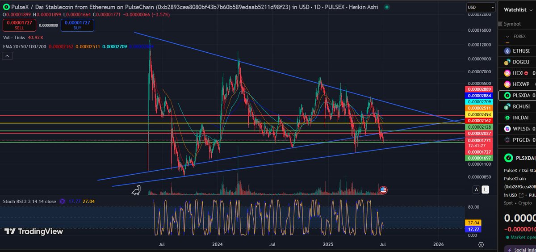Click the Spot · Crypto label in details panel

click(x=518, y=203)
